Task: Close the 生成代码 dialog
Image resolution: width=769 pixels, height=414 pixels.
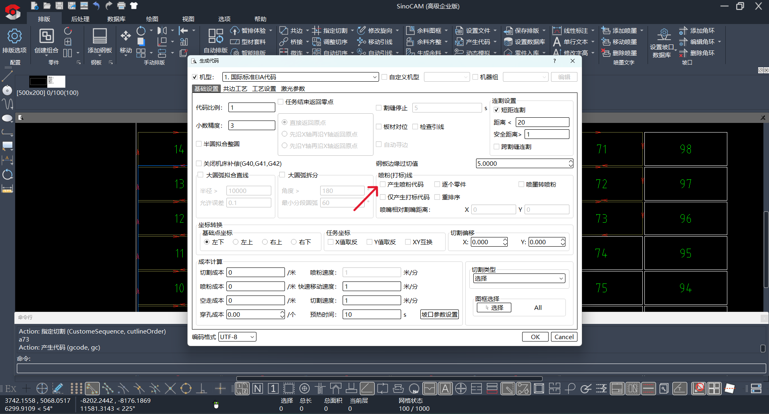Action: click(573, 61)
